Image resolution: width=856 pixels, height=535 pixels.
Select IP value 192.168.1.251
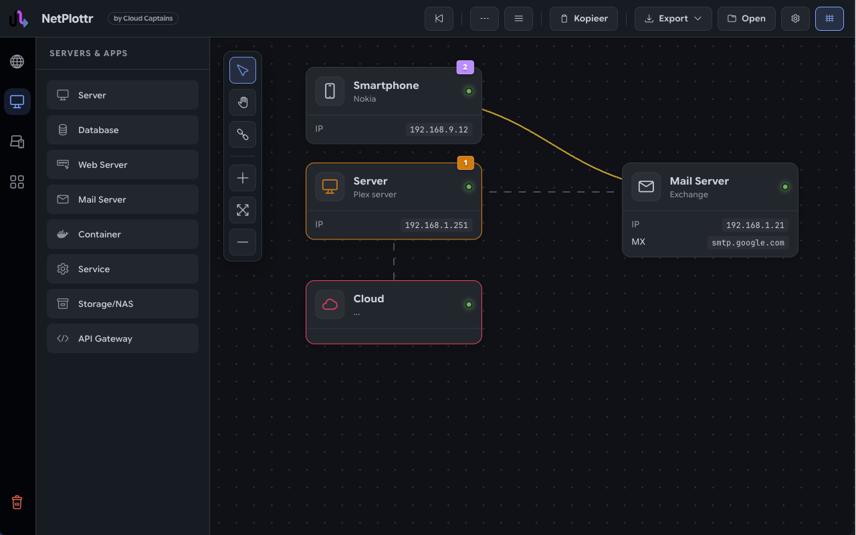pos(436,225)
